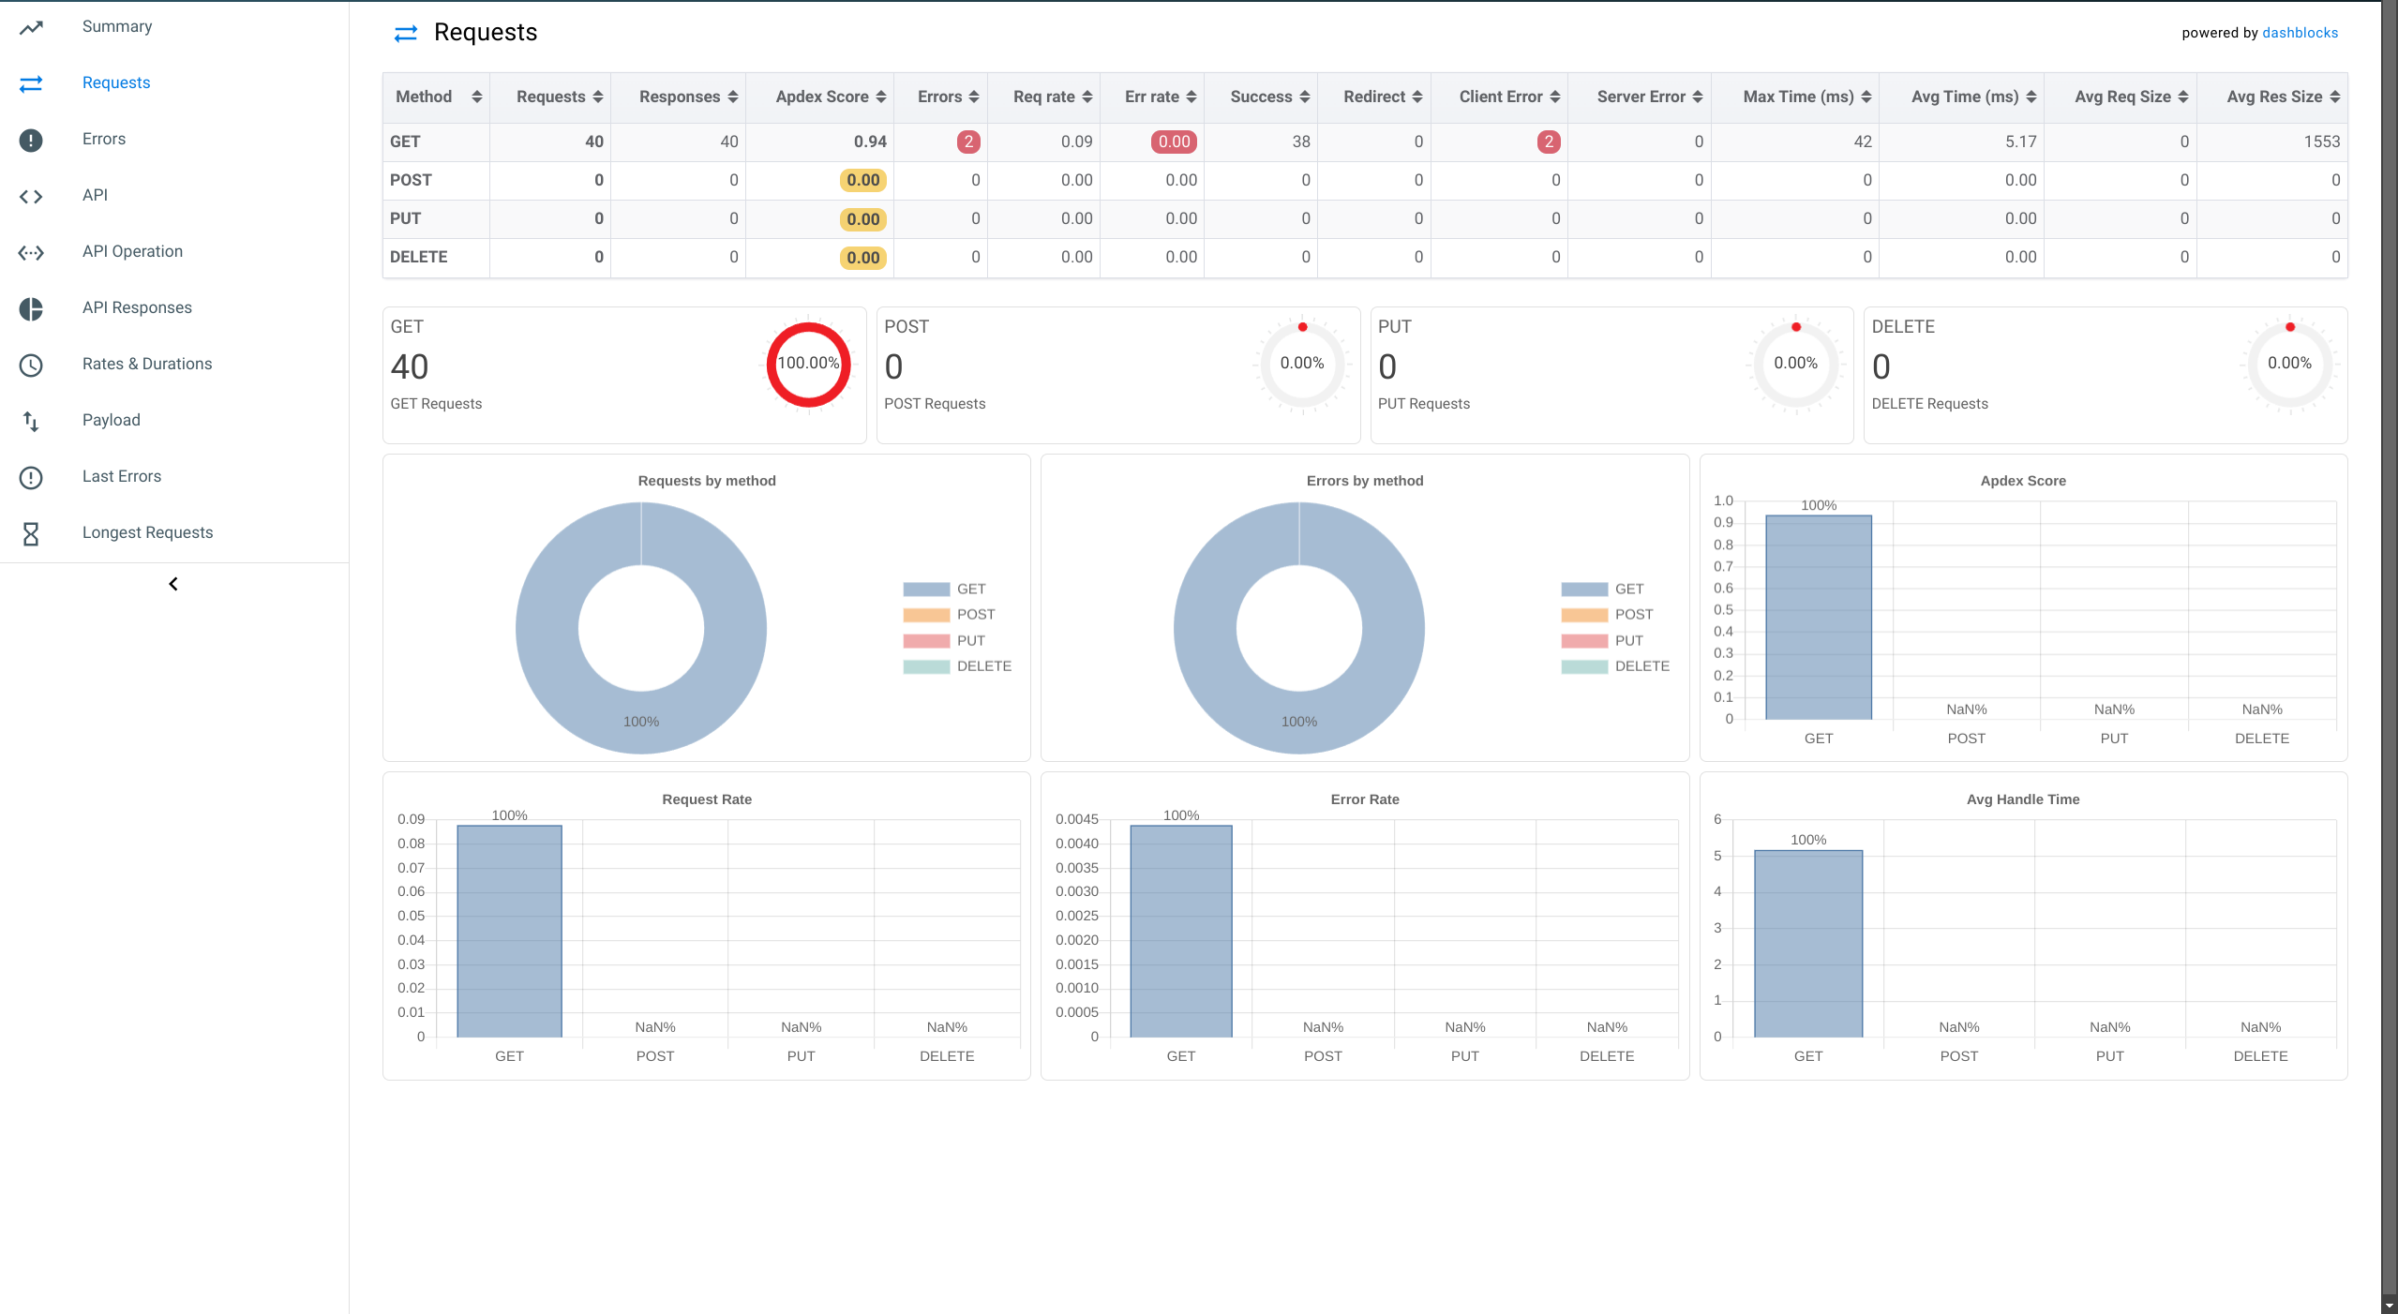Image resolution: width=2398 pixels, height=1314 pixels.
Task: Click the Summary trending-line icon
Action: [31, 27]
